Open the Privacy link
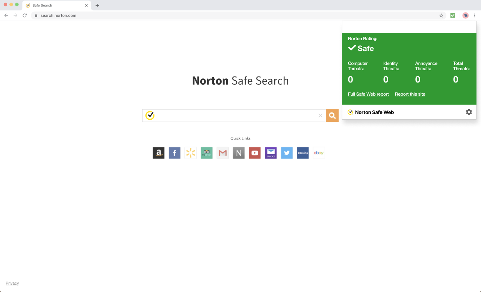The height and width of the screenshot is (300, 481). [x=12, y=283]
